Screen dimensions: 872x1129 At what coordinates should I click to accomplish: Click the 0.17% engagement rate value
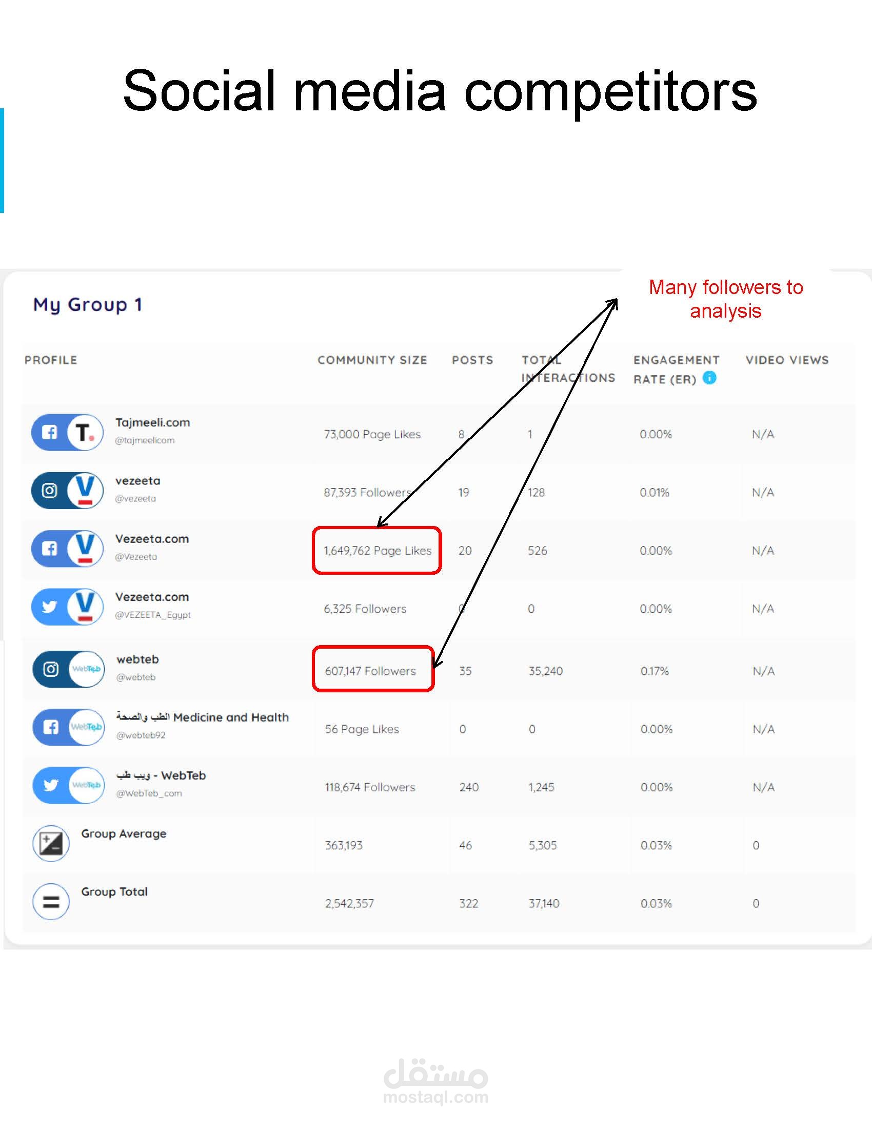click(x=655, y=671)
